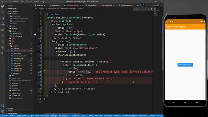Expand the Timeline section
The image size is (208, 117).
[10, 111]
